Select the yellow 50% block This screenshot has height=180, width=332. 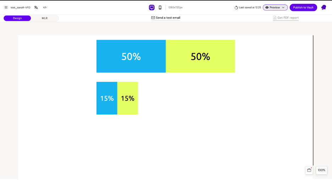(200, 56)
